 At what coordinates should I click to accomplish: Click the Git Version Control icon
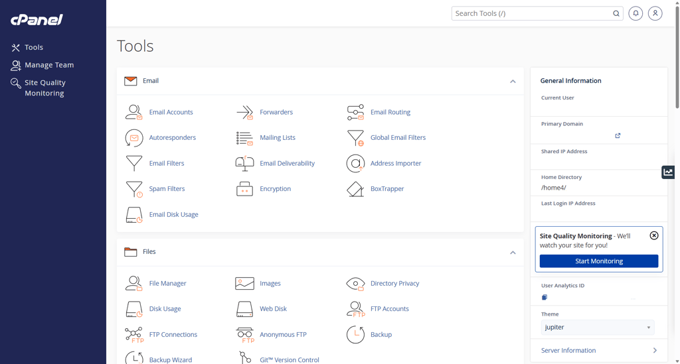pyautogui.click(x=244, y=359)
